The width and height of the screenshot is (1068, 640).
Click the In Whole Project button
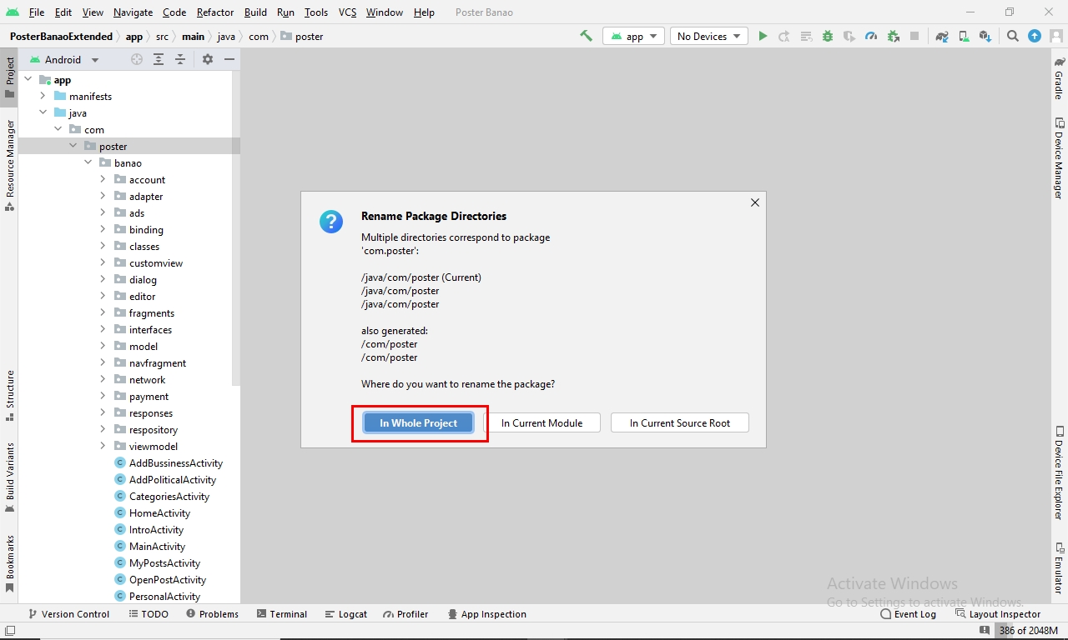coord(418,423)
